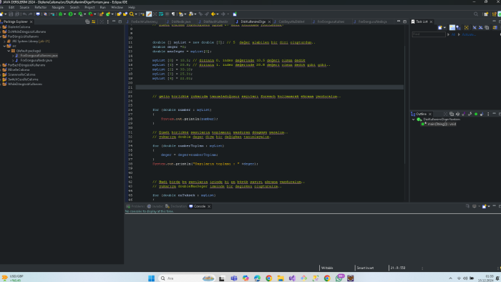Screen dimensions: 501x282
Task: Open the Refactor menu
Action: 41,7
